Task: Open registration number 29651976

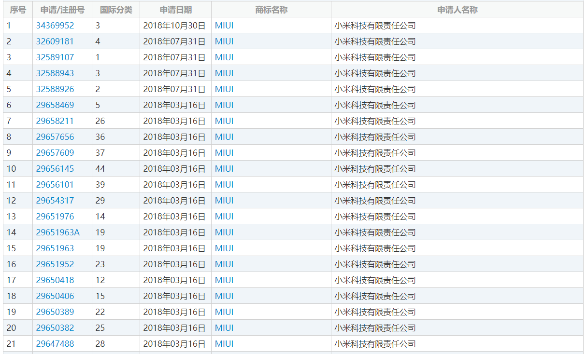Action: 55,217
